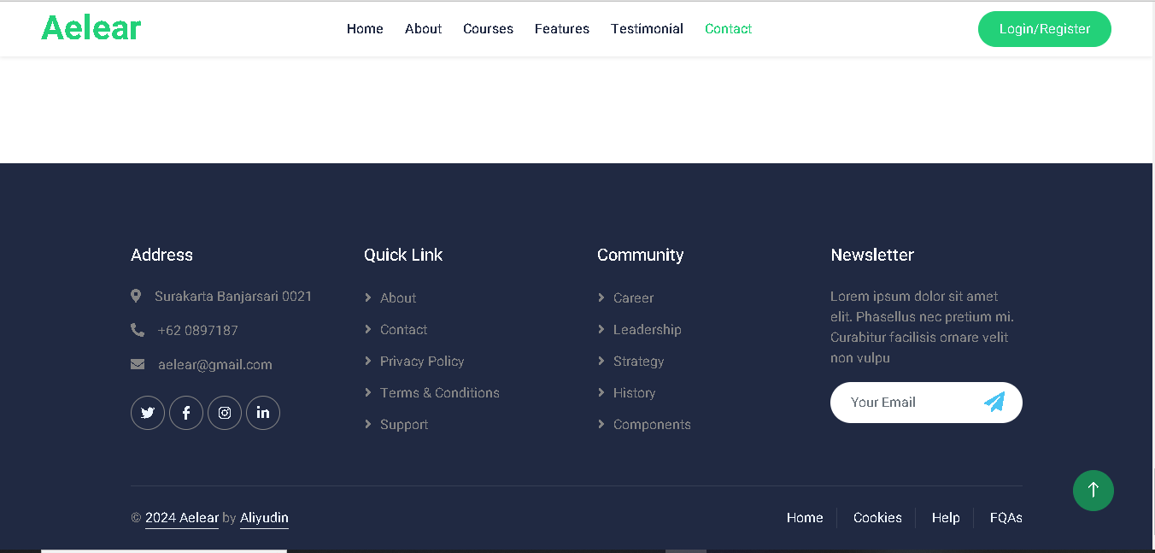
Task: Open the Aliyudin author link
Action: (264, 518)
